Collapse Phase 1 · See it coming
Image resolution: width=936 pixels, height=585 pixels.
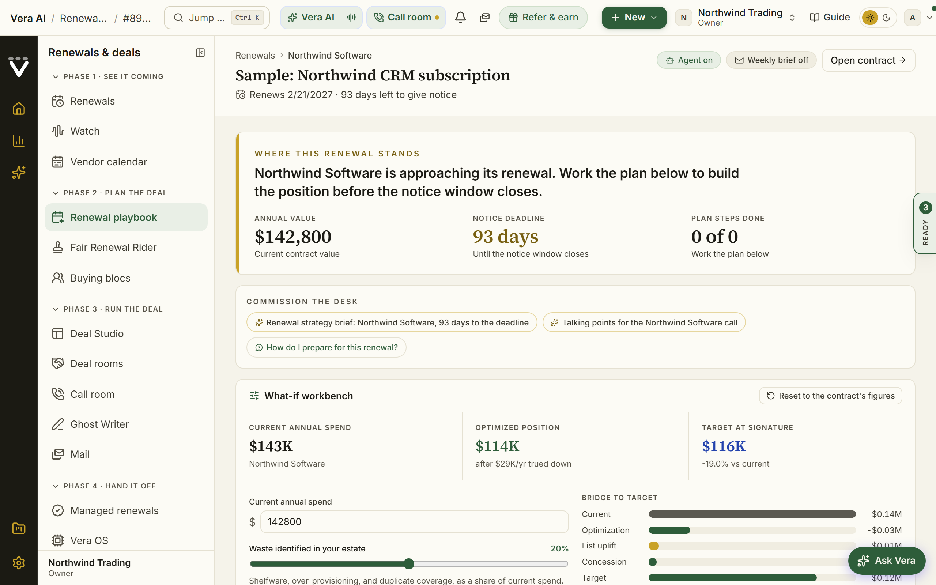[x=108, y=77]
